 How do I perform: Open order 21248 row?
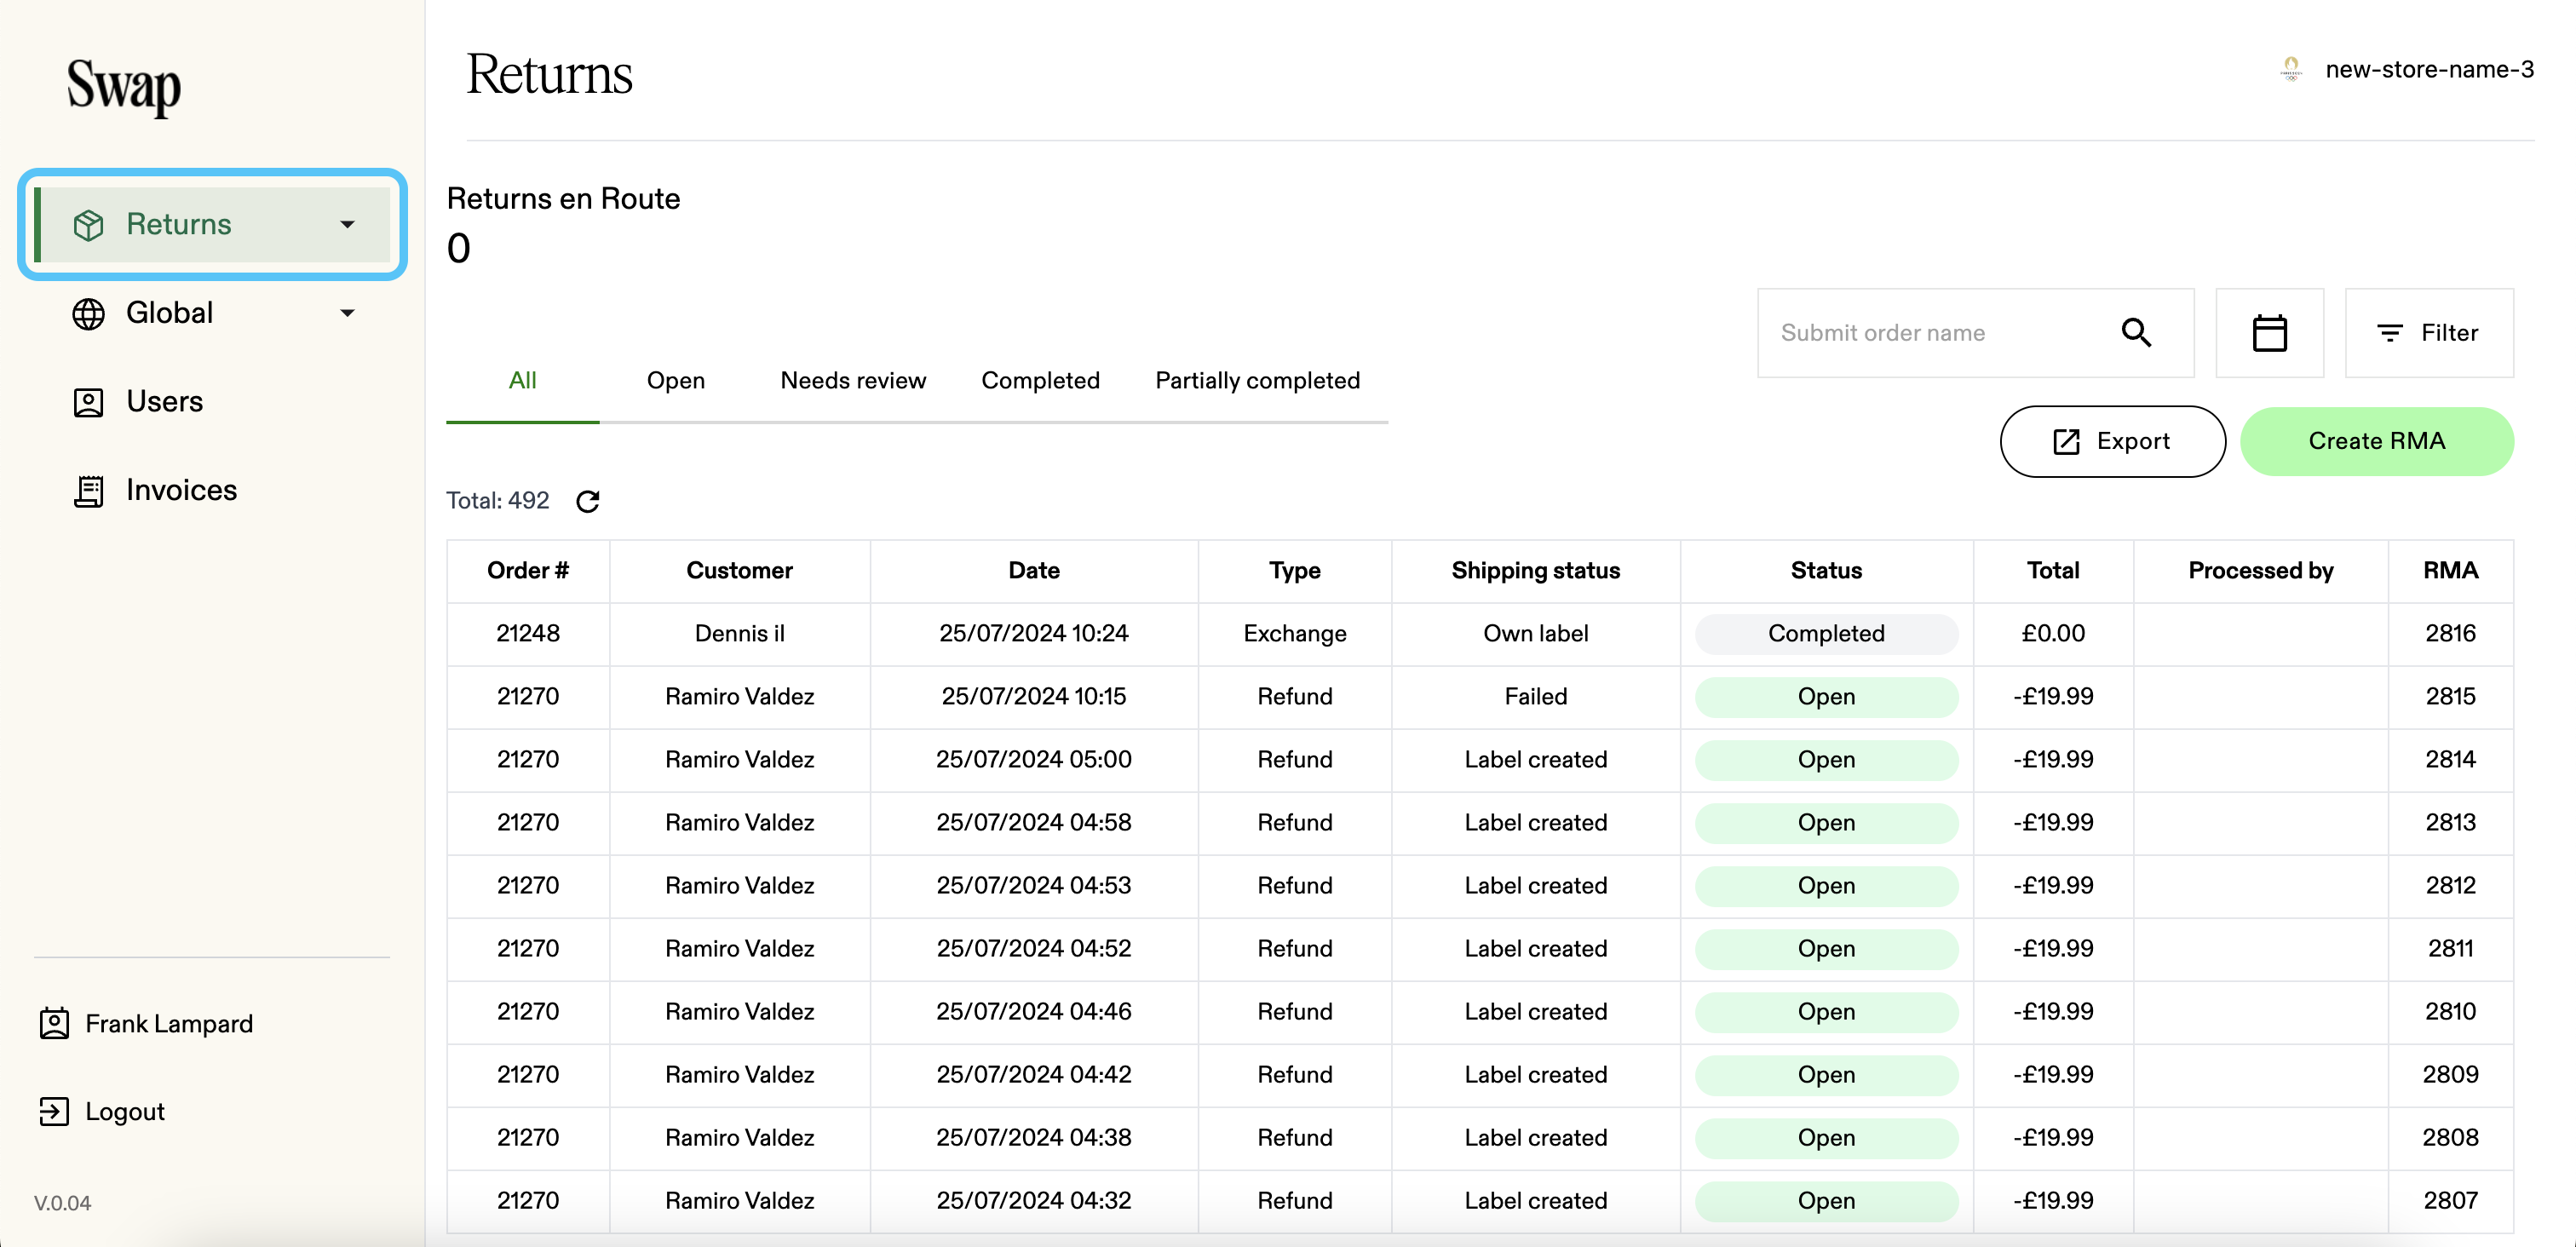(1480, 634)
